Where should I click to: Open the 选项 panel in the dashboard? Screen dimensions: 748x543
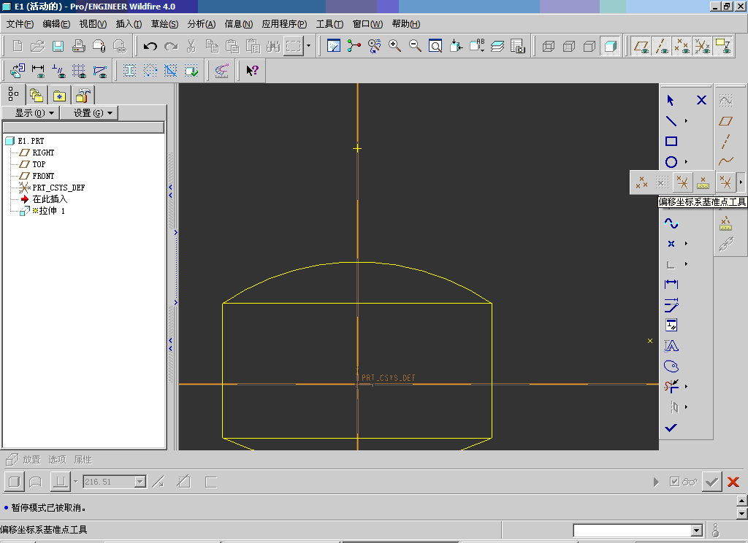pos(57,460)
